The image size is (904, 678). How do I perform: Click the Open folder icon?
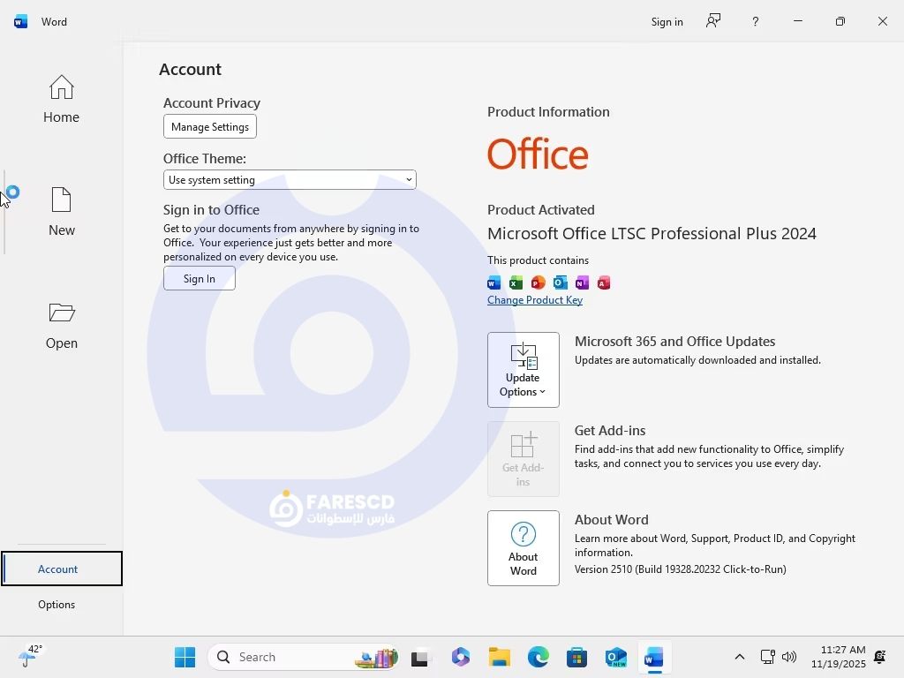[x=61, y=313]
